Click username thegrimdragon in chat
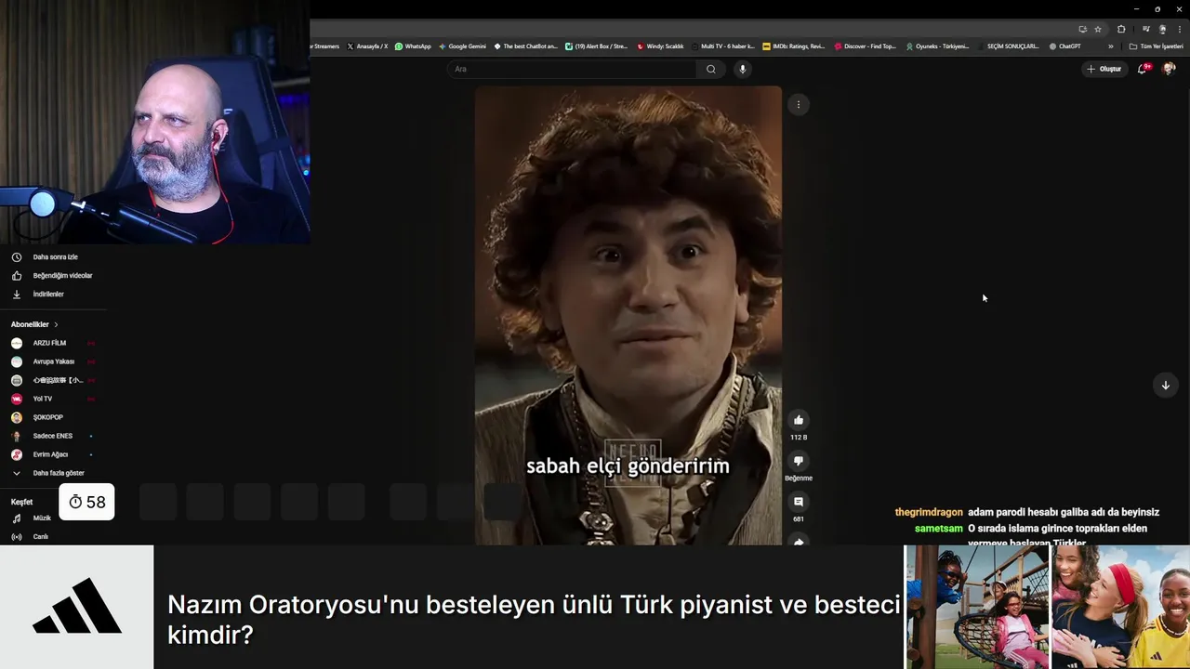This screenshot has width=1190, height=669. click(x=929, y=512)
